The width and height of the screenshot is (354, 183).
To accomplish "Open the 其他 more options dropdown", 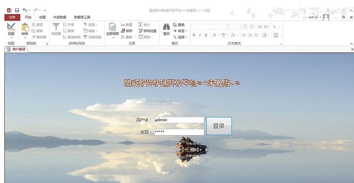I will (145, 37).
